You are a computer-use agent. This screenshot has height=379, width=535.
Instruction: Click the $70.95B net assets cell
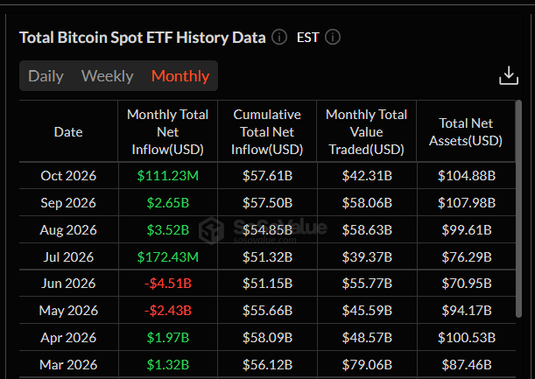pyautogui.click(x=466, y=283)
